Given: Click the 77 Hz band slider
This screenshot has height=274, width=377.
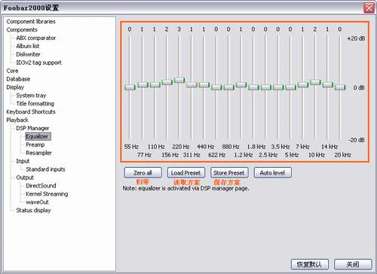Looking at the screenshot, I should (x=143, y=85).
